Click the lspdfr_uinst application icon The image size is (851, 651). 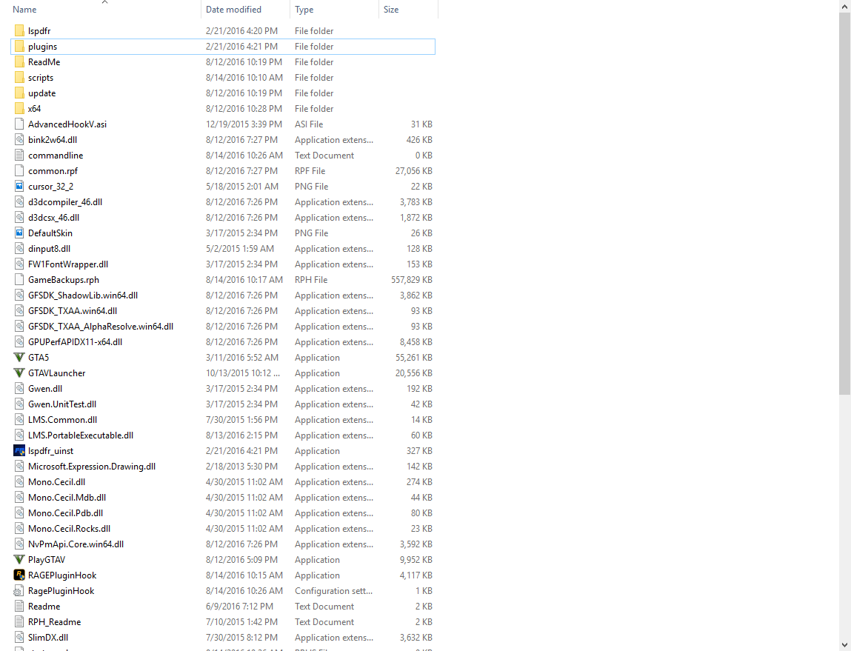(19, 451)
